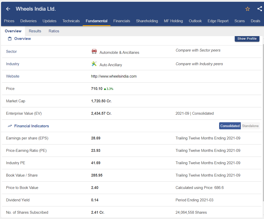Click the 24,064,558 Shares text

(191, 212)
